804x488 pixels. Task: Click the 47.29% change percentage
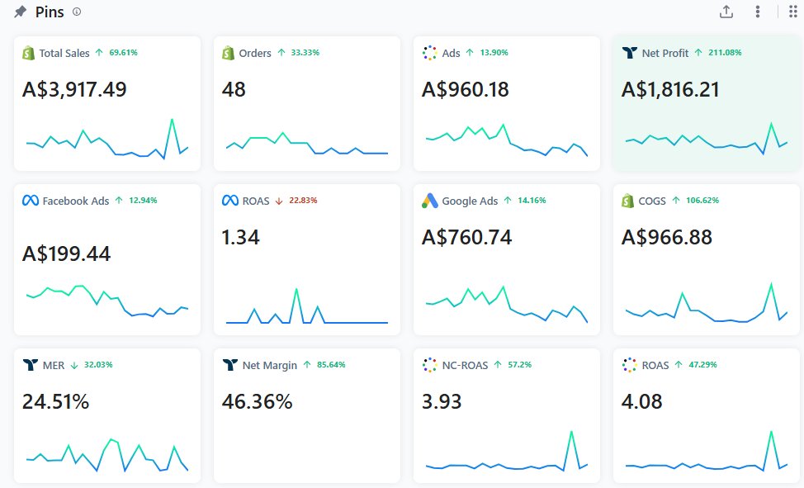tap(702, 364)
